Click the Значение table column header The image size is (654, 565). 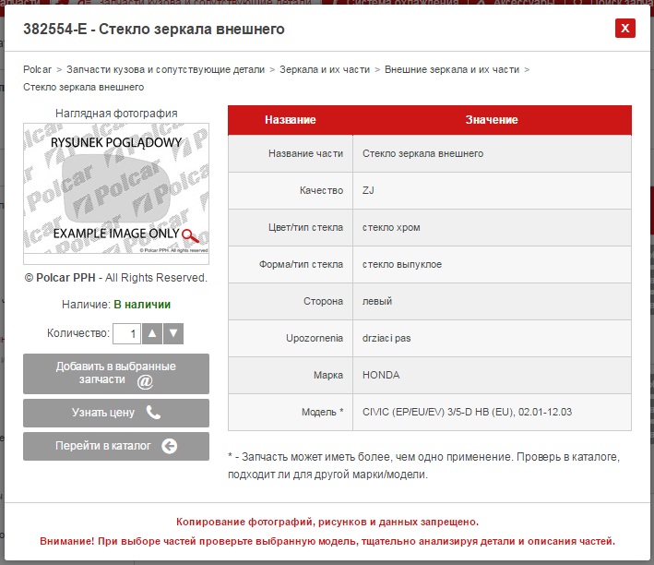click(491, 120)
